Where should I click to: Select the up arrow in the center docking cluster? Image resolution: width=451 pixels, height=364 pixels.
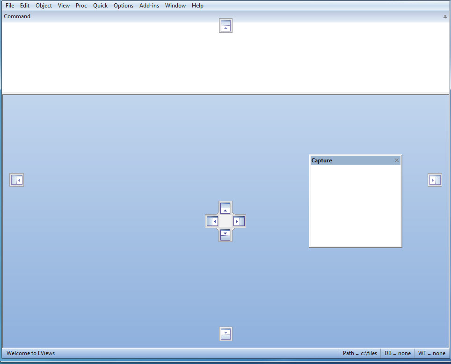[225, 207]
